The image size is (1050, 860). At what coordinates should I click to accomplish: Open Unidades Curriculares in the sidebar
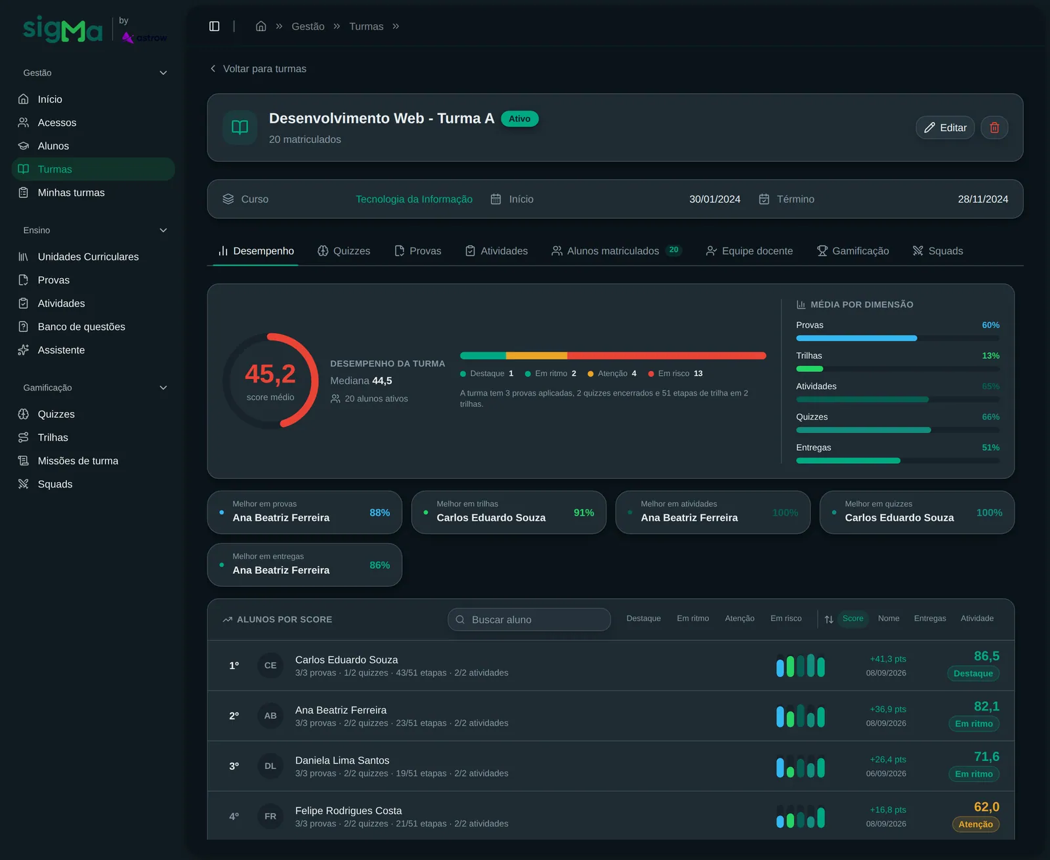93,256
